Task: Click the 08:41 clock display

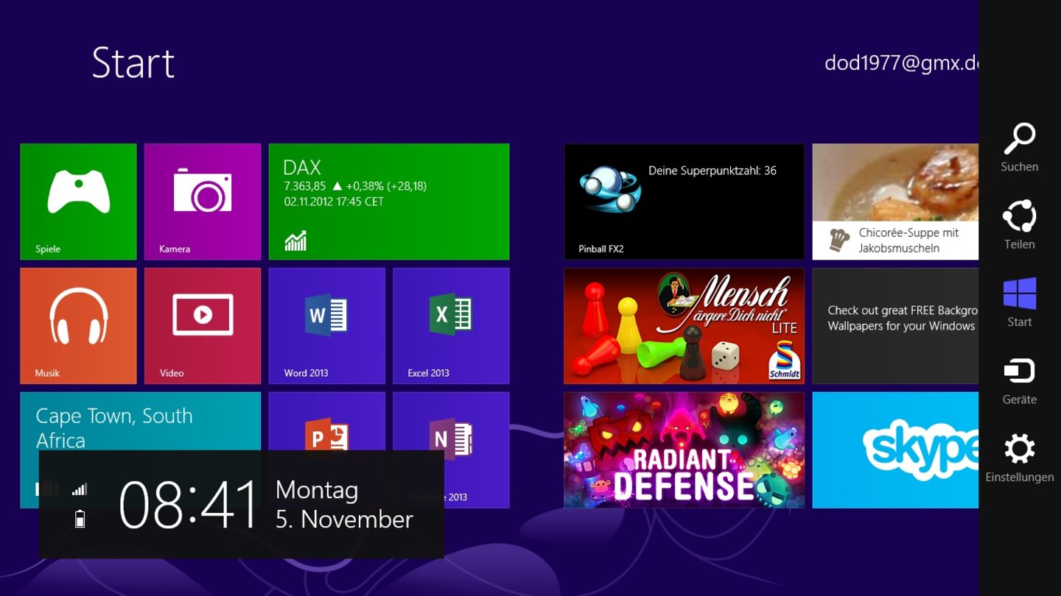Action: [189, 505]
